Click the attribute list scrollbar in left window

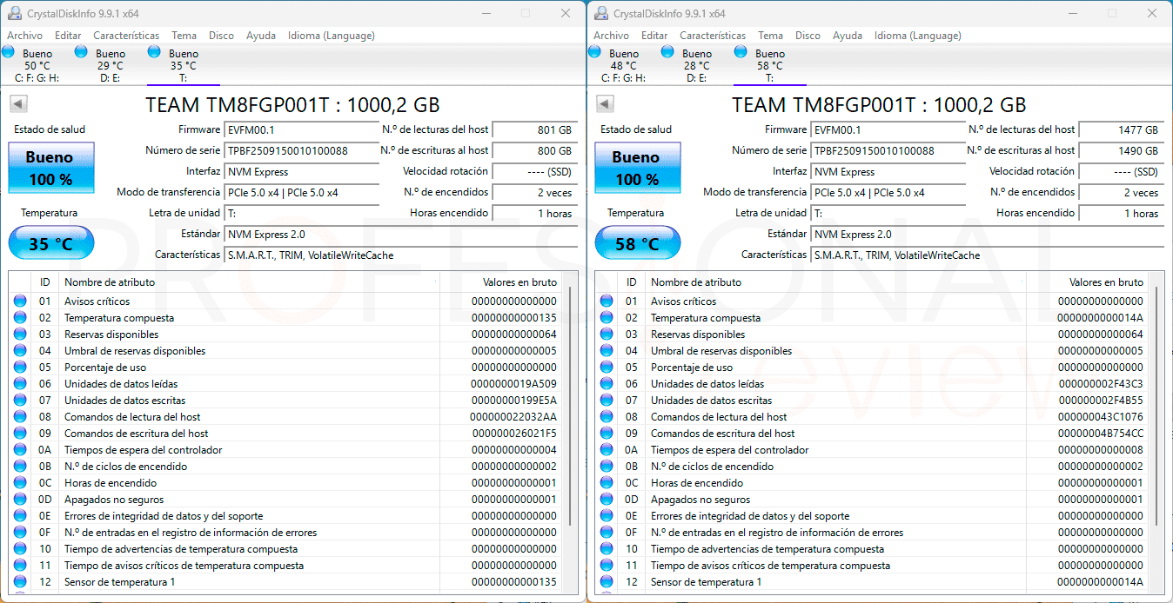[570, 406]
